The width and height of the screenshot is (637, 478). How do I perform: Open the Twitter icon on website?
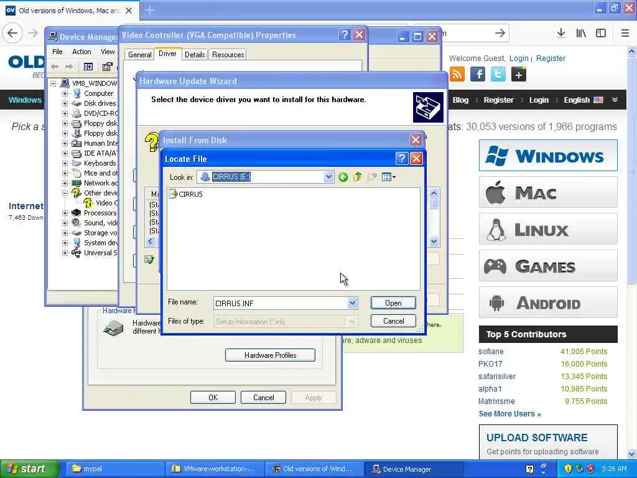pos(498,75)
